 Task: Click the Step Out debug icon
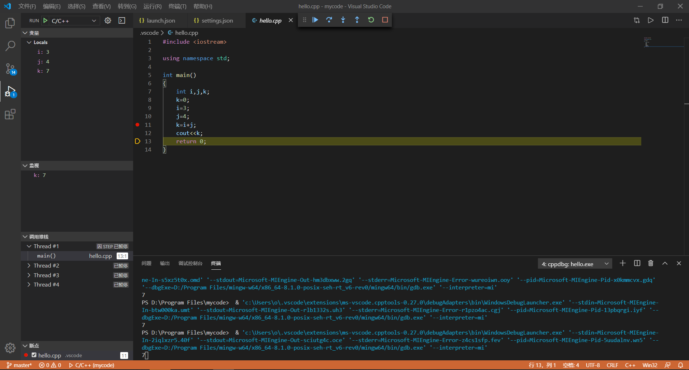[x=357, y=20]
